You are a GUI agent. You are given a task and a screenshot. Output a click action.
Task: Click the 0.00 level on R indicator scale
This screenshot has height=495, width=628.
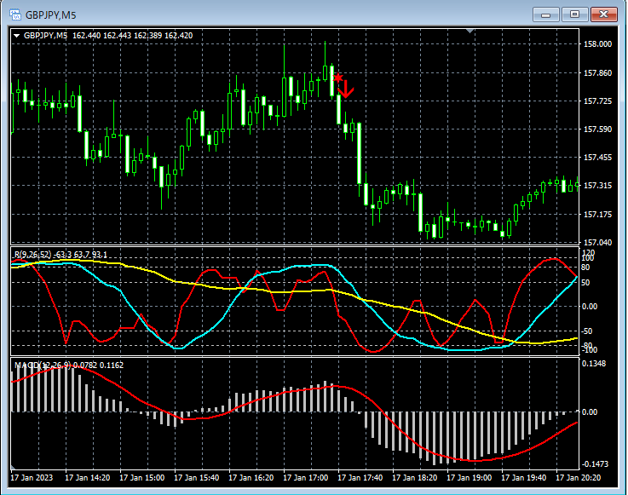tap(589, 307)
